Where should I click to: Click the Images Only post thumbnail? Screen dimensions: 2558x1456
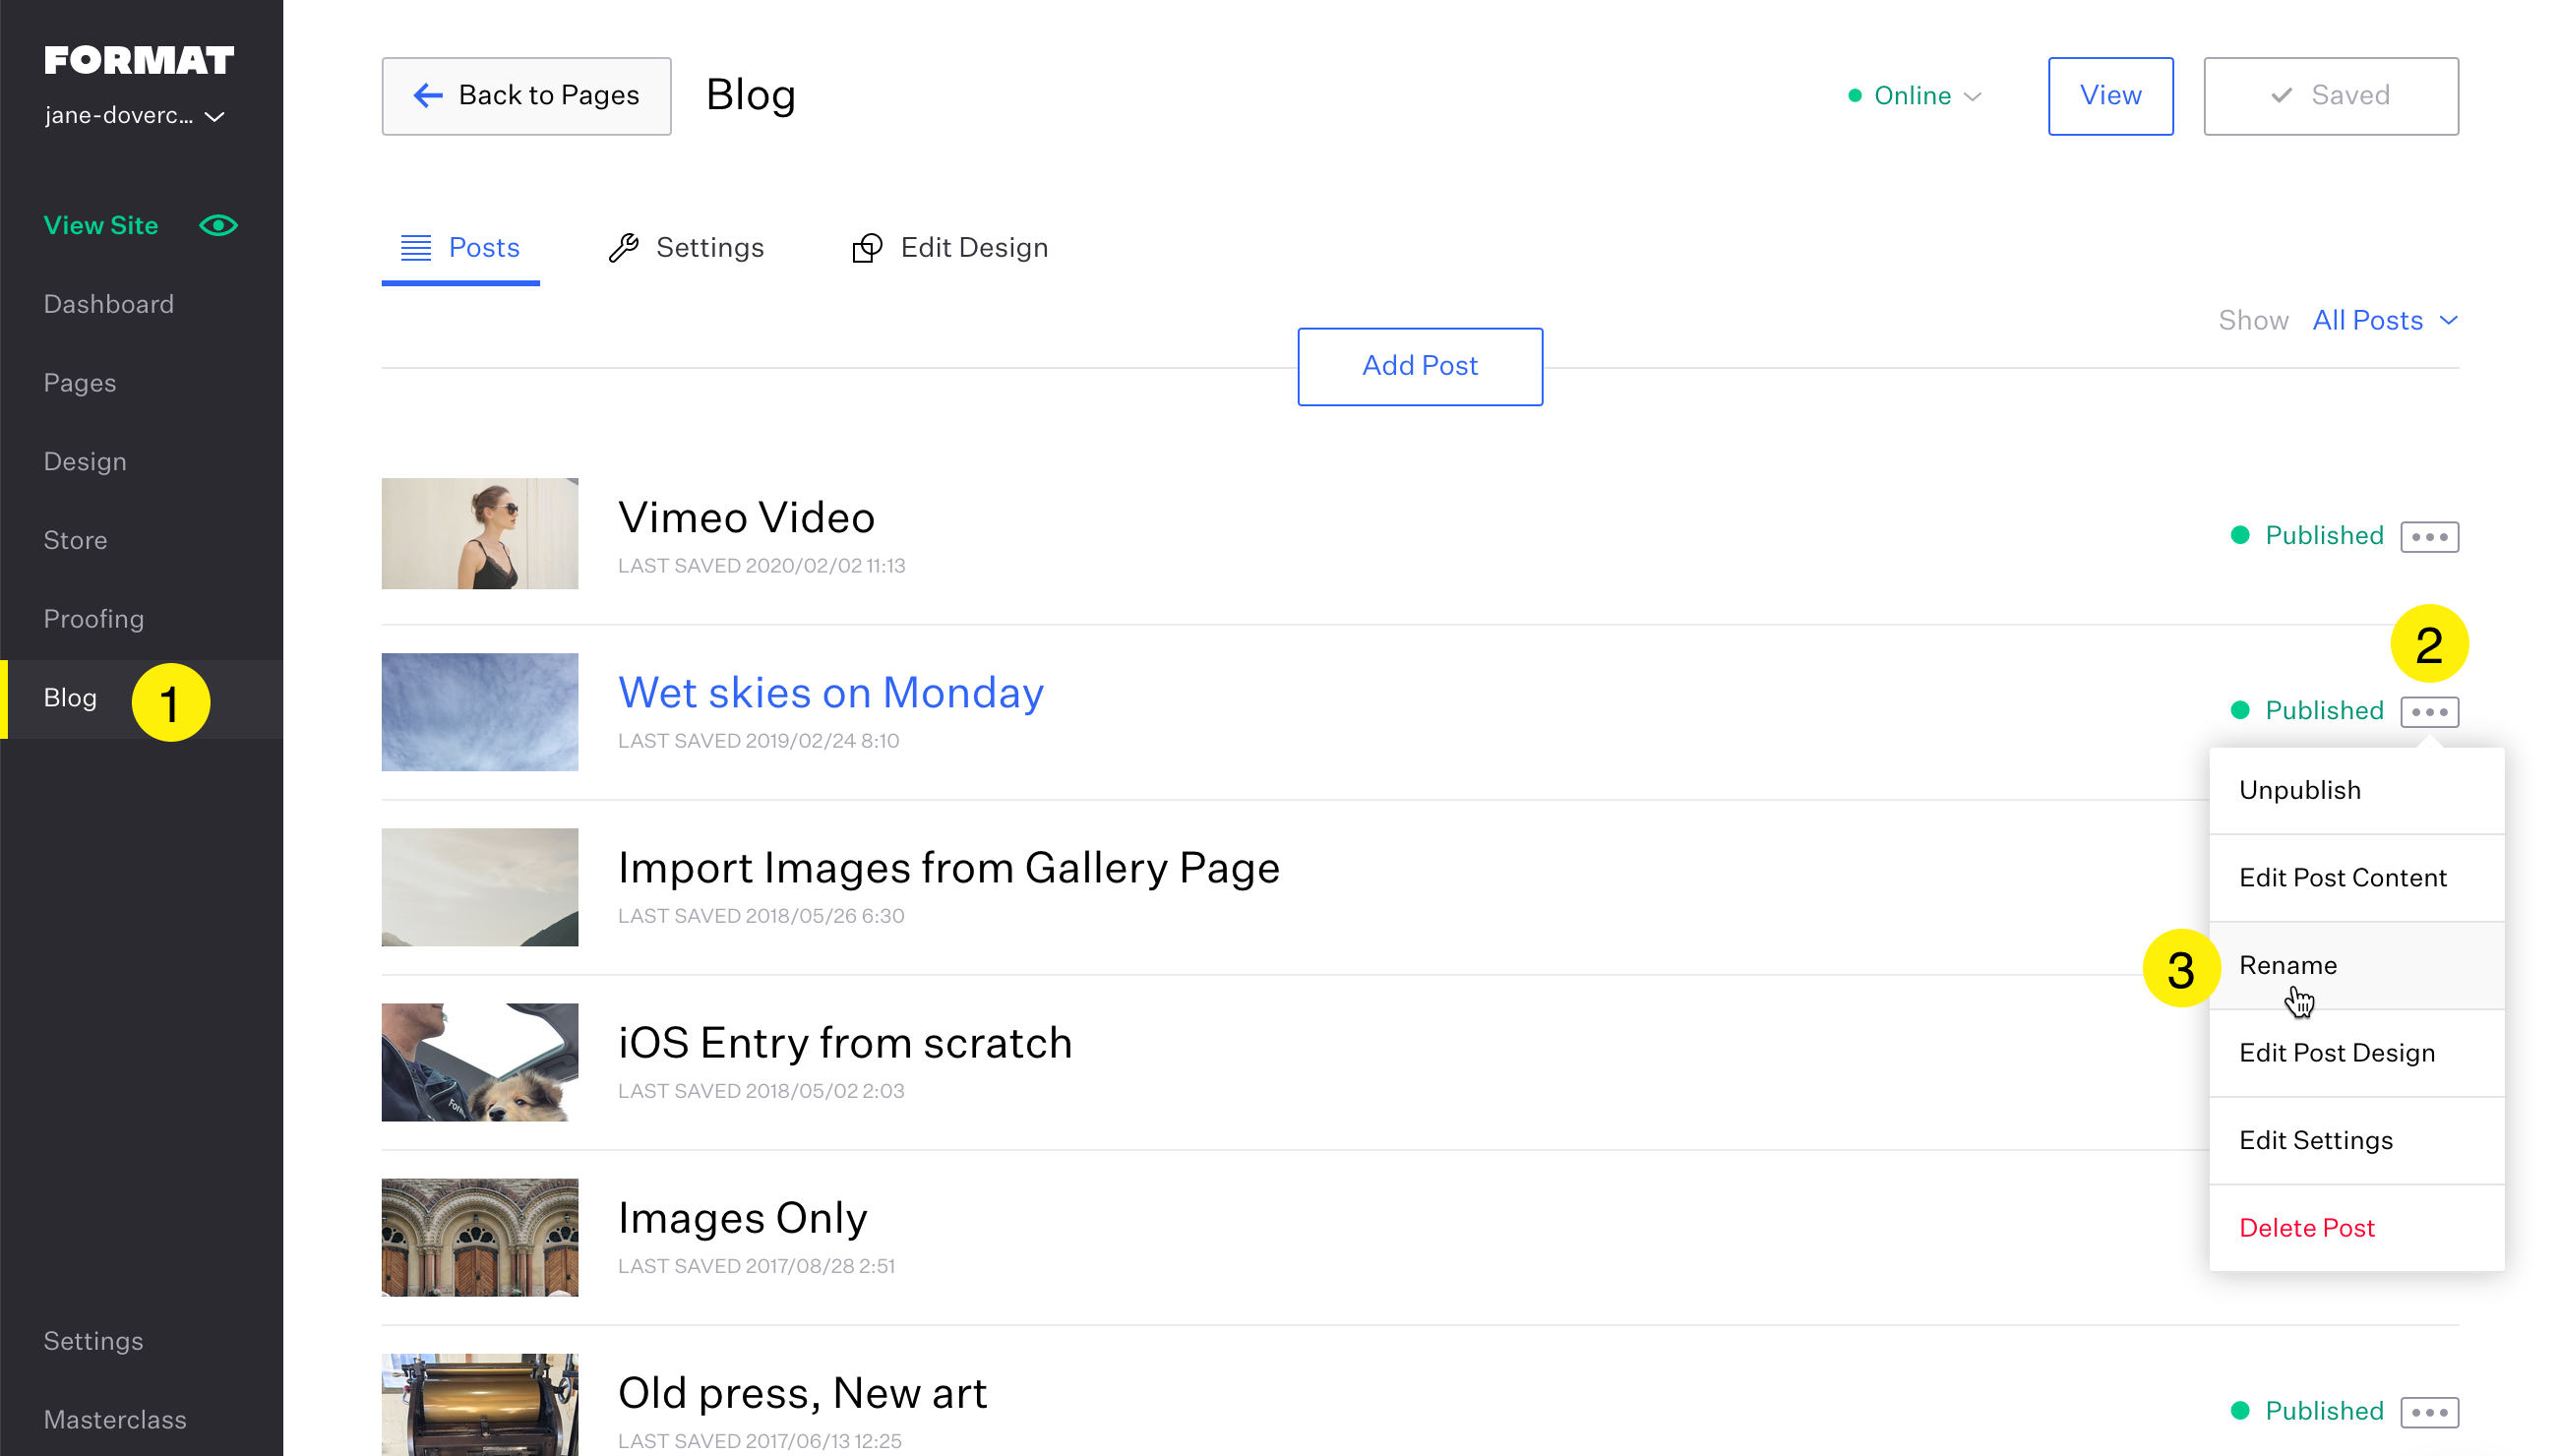tap(480, 1237)
